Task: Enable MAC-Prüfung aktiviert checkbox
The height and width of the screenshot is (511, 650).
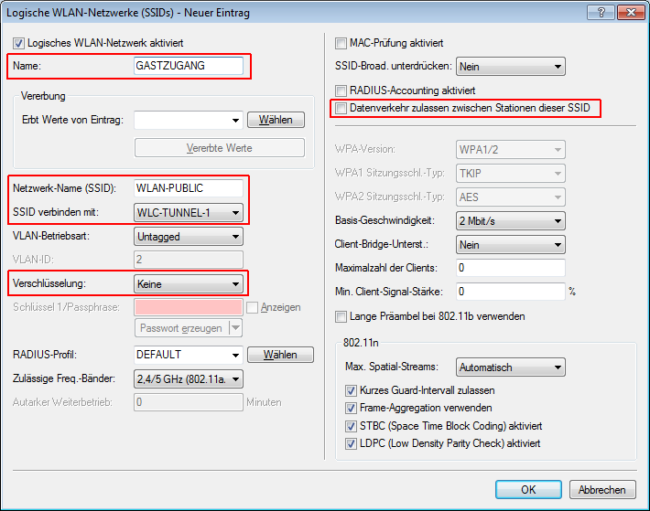Action: pyautogui.click(x=341, y=43)
